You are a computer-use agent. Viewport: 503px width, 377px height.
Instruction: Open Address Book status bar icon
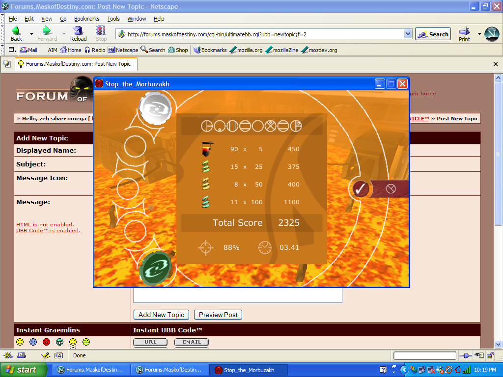(x=59, y=355)
